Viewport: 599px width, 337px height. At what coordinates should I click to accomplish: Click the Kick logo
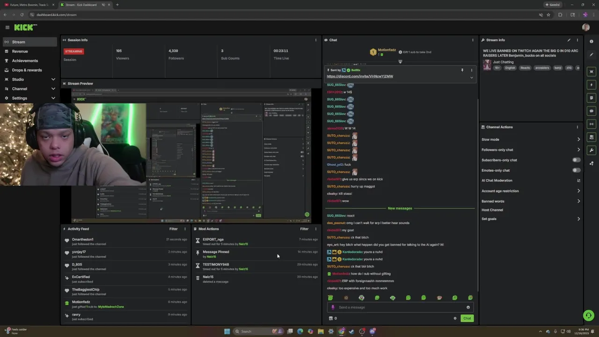25,28
